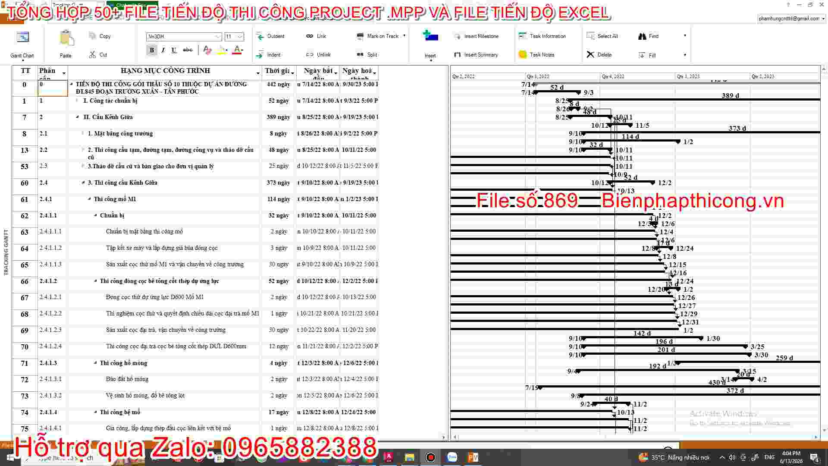Open File Explorer from the taskbar
The width and height of the screenshot is (828, 466).
[409, 457]
